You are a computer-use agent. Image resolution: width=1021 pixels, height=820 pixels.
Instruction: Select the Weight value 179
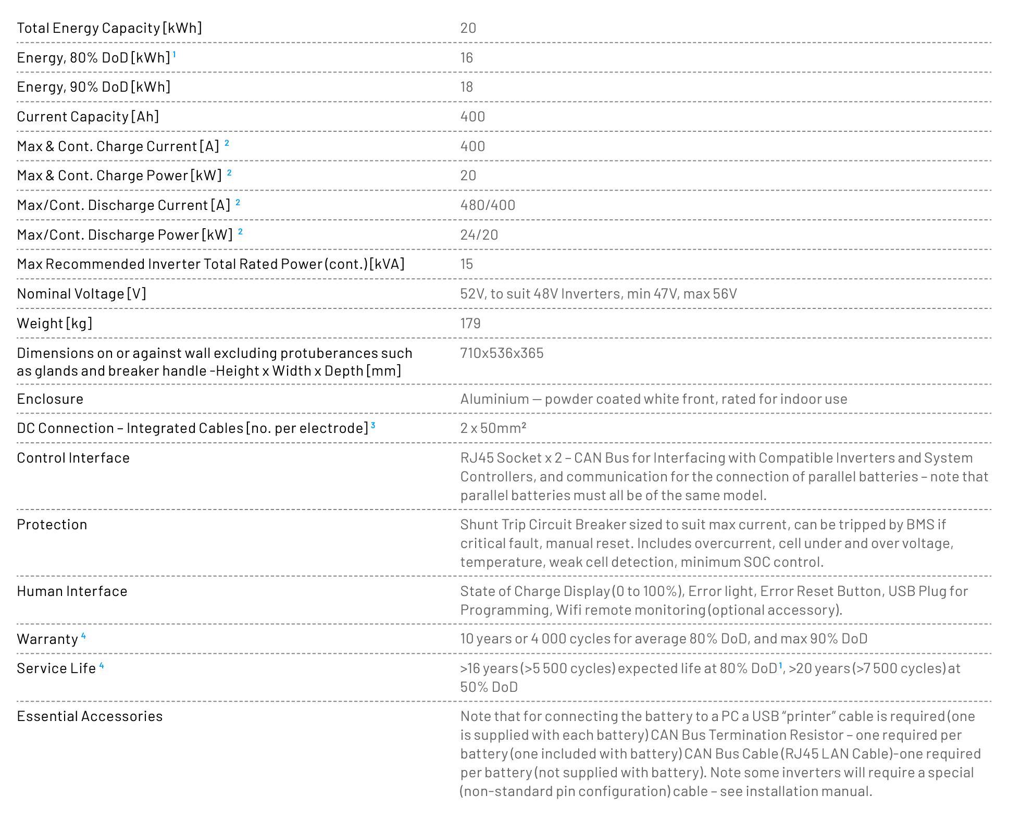pyautogui.click(x=470, y=324)
